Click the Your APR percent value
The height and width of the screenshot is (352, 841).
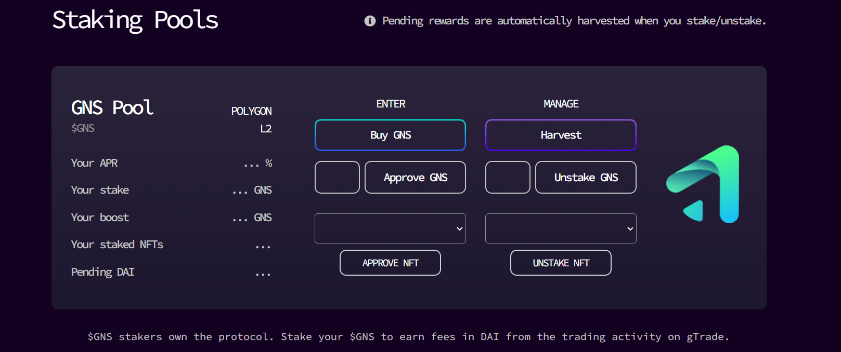(x=258, y=164)
